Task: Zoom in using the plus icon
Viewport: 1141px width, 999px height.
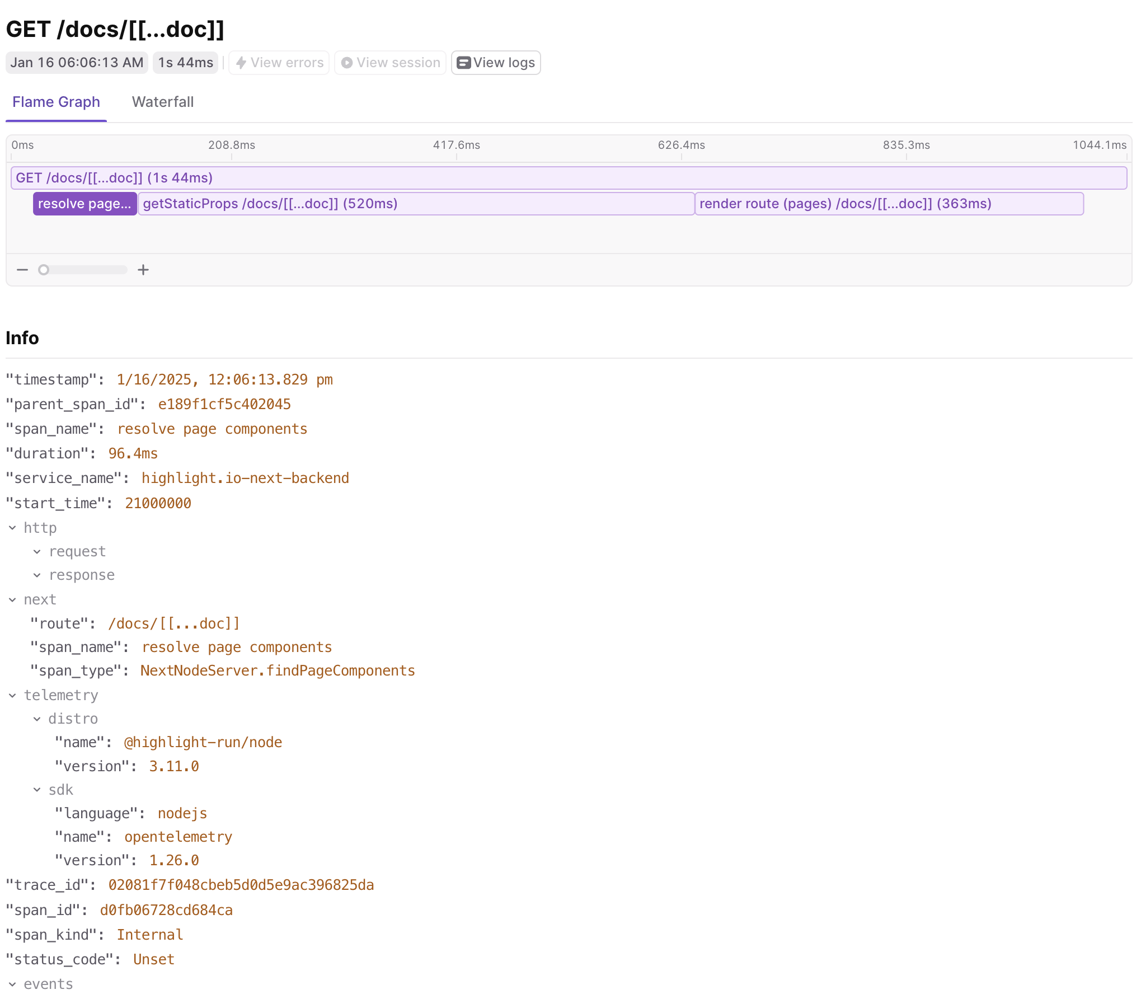Action: [x=143, y=270]
